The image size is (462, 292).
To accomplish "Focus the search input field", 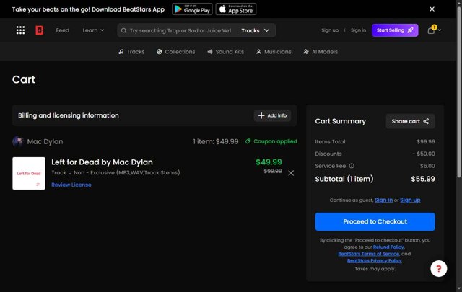I will pyautogui.click(x=180, y=30).
